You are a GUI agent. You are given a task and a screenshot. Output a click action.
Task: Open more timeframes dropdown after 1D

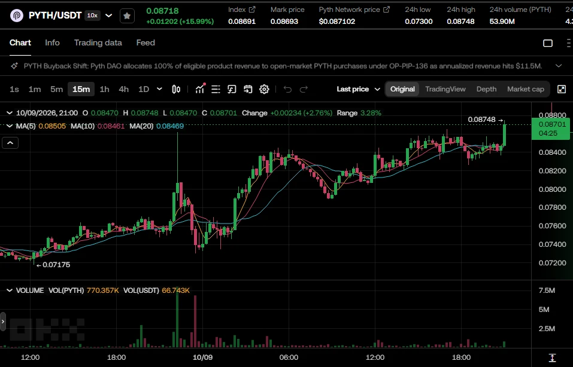coord(159,89)
